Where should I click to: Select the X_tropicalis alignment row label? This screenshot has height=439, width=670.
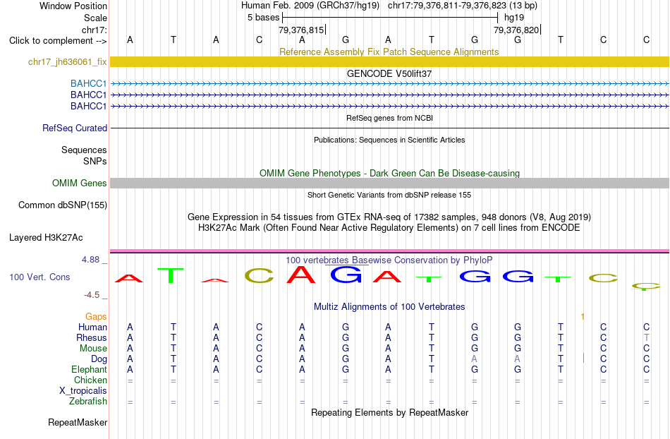[x=83, y=391]
